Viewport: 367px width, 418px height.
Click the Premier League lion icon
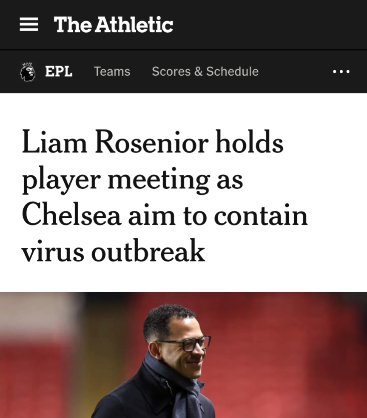pos(28,71)
